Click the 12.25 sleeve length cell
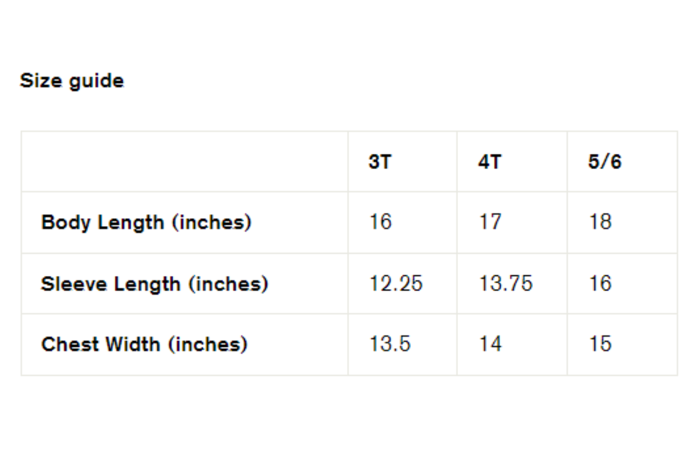Screen dimensions: 699x466 pos(396,283)
